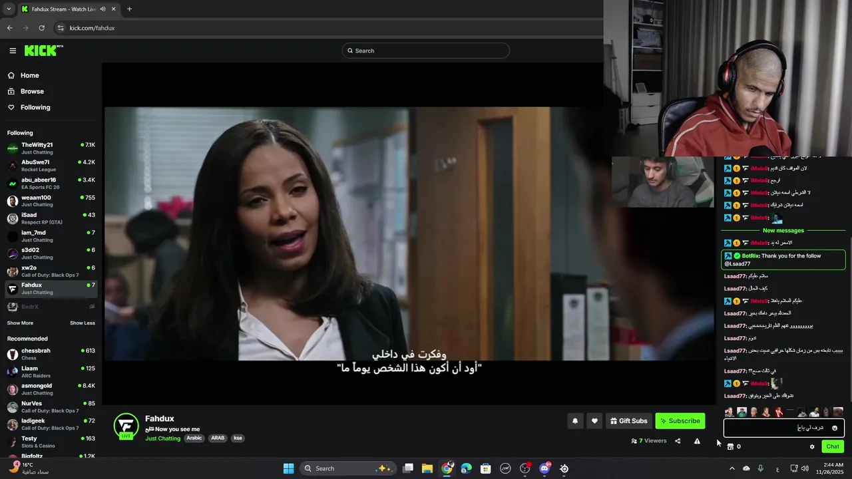This screenshot has height=479, width=852.
Task: Open asmongold recommended channel
Action: click(x=51, y=389)
